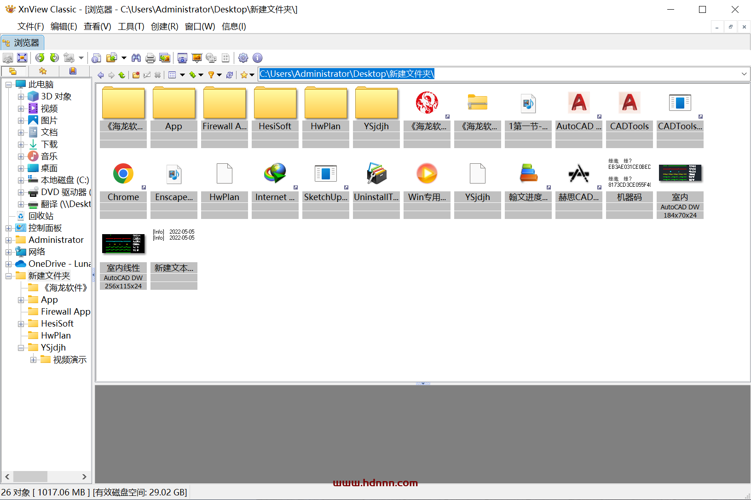Viewport: 751px width, 500px height.
Task: Open the filter dropdown arrow
Action: coord(219,75)
